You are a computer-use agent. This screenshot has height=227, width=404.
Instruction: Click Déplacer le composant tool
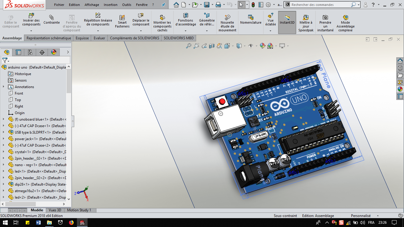pyautogui.click(x=141, y=20)
